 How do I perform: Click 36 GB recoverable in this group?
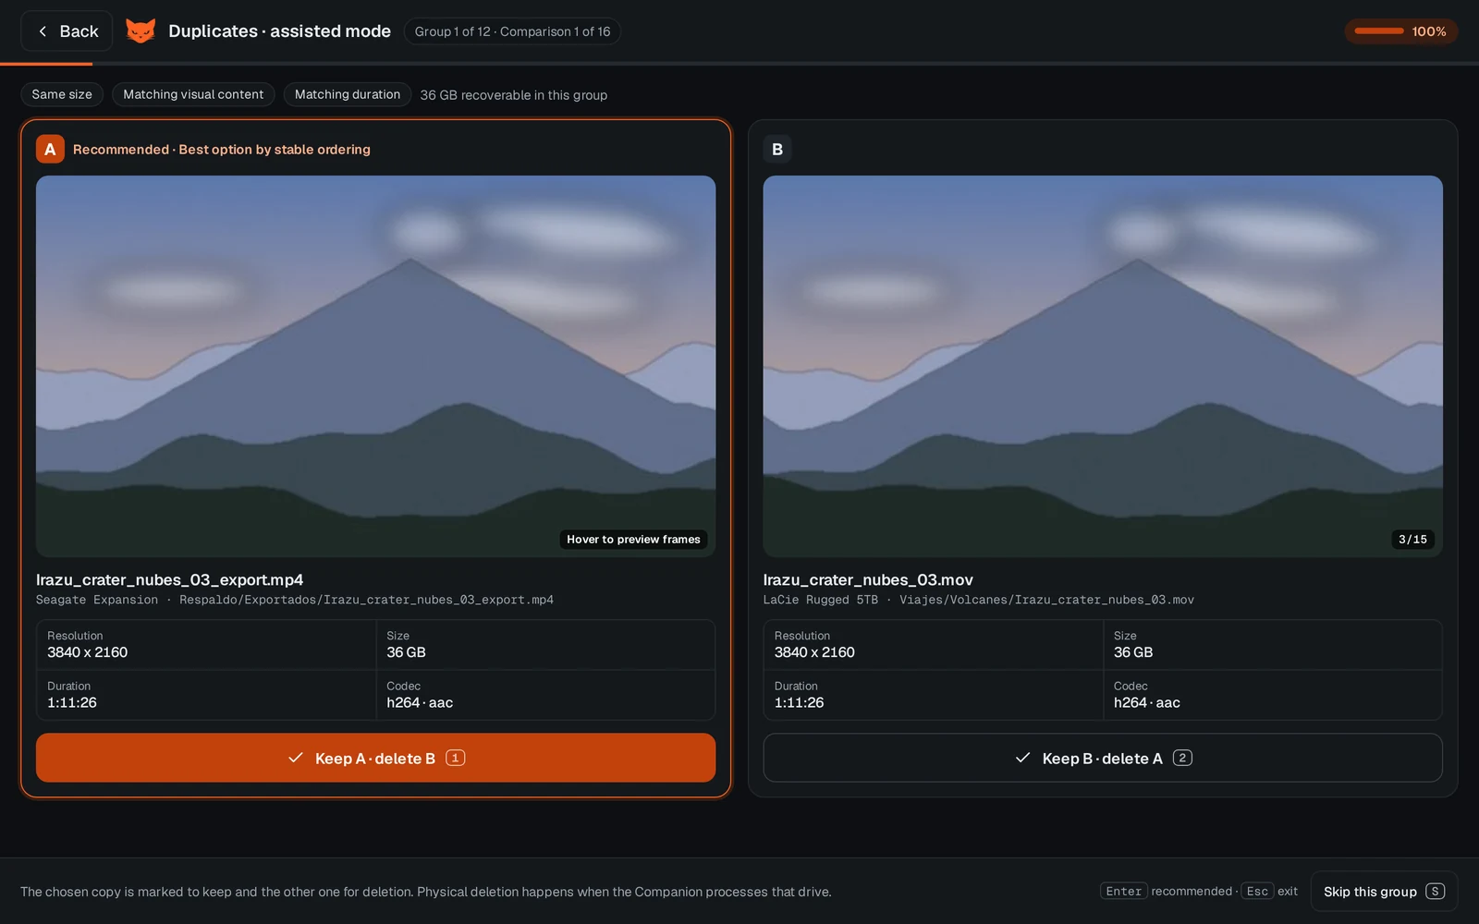pos(514,95)
